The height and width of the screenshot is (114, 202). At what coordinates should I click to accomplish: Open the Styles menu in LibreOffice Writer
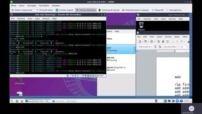pyautogui.click(x=177, y=37)
